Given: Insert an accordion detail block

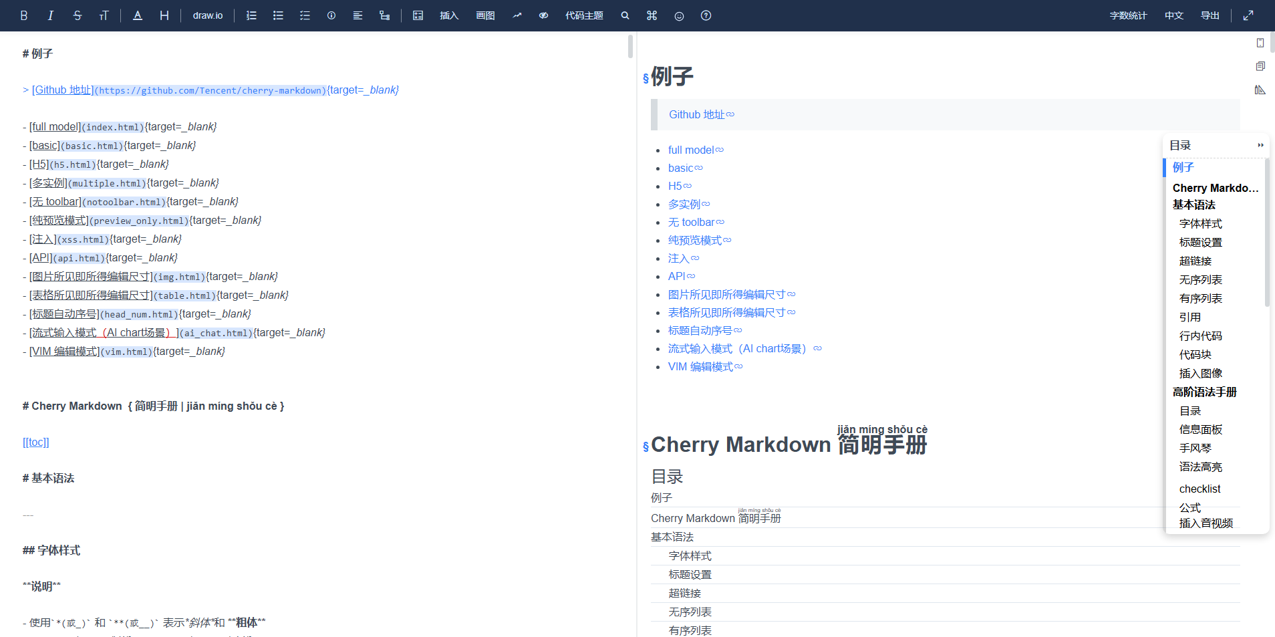Looking at the screenshot, I should [385, 15].
